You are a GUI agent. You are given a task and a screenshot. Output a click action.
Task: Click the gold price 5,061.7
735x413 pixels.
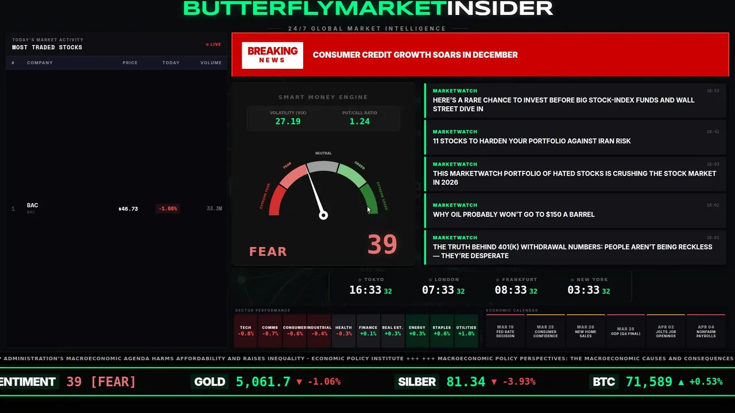(x=263, y=381)
